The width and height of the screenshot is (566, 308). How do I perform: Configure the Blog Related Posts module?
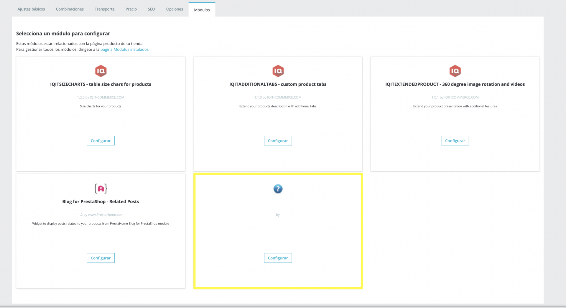click(101, 258)
